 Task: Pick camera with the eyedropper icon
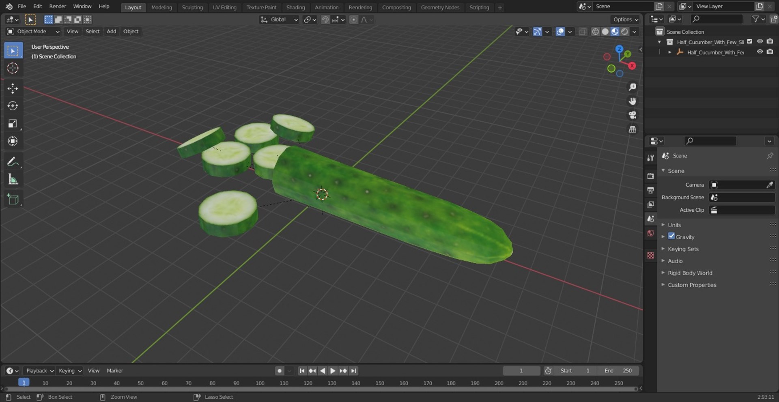pos(770,185)
